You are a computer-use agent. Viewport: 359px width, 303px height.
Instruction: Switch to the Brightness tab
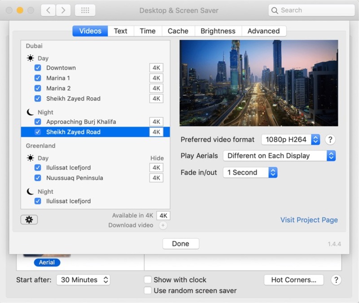pyautogui.click(x=218, y=31)
